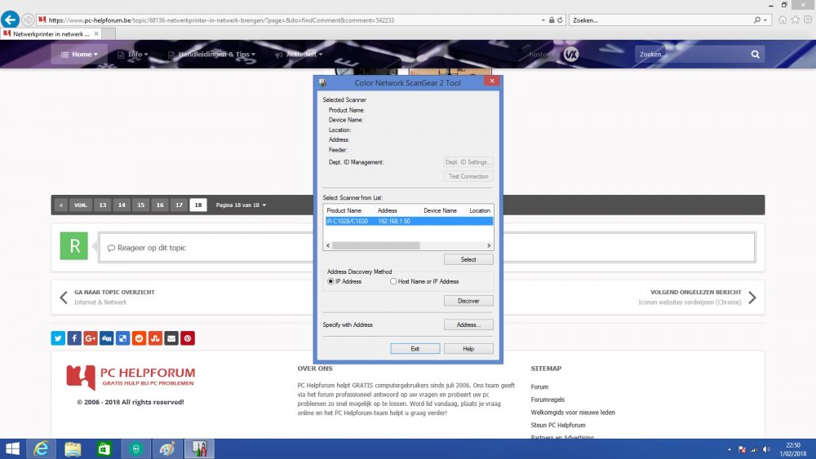Open ScanGear Tool taskbar icon
Image resolution: width=816 pixels, height=459 pixels.
(x=199, y=448)
